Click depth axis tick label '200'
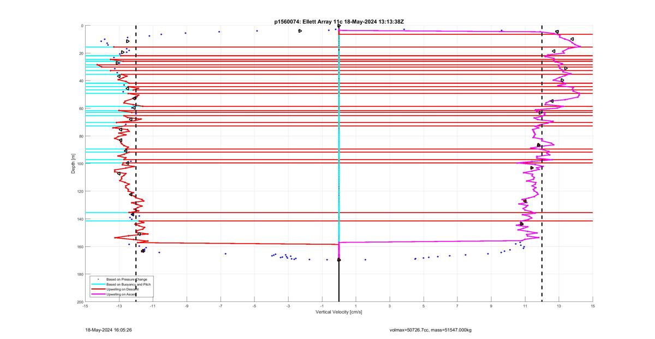Viewport: 655px width, 339px height. (80, 301)
